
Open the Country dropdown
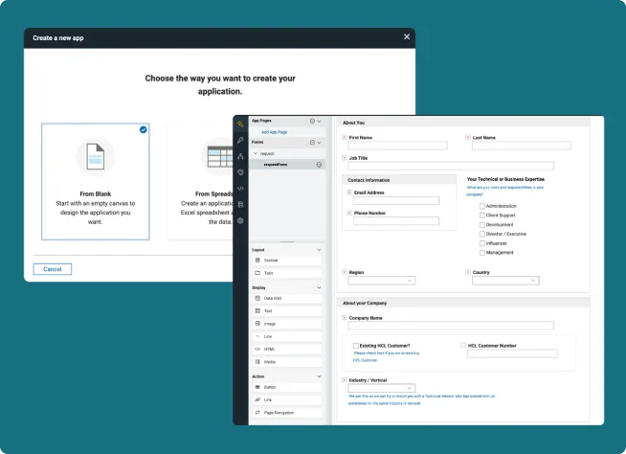pyautogui.click(x=505, y=281)
